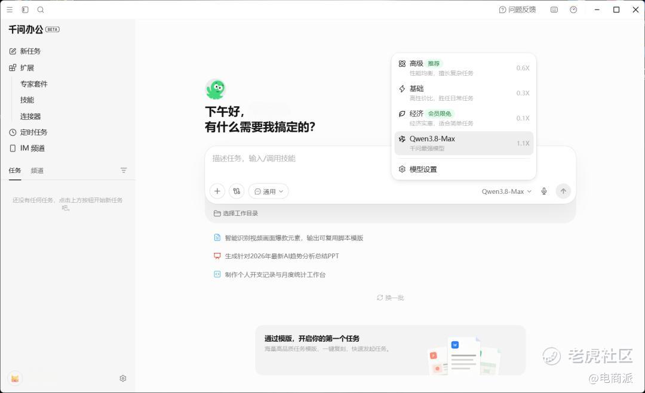The width and height of the screenshot is (645, 393).
Task: Click the 基础 lightning icon
Action: point(403,88)
